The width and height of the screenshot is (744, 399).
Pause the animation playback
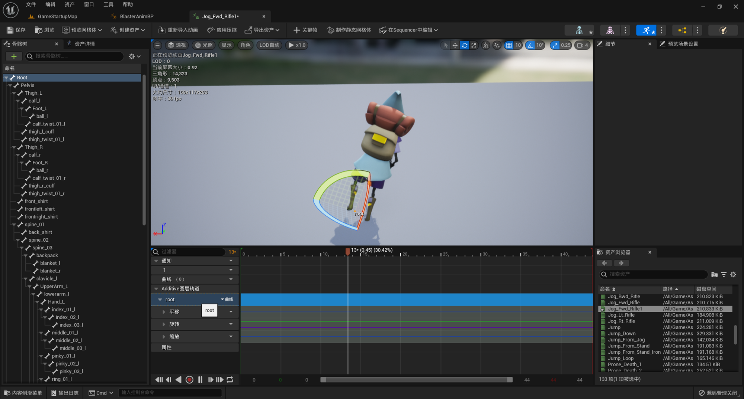(200, 380)
